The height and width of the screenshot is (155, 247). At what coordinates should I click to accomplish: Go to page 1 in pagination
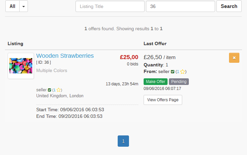coord(123,141)
